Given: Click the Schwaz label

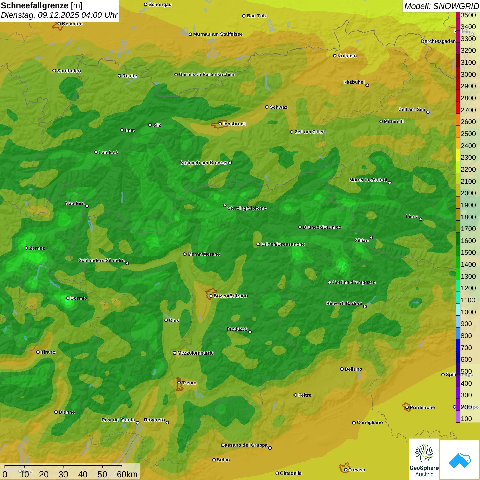Looking at the screenshot, I should pos(278,107).
